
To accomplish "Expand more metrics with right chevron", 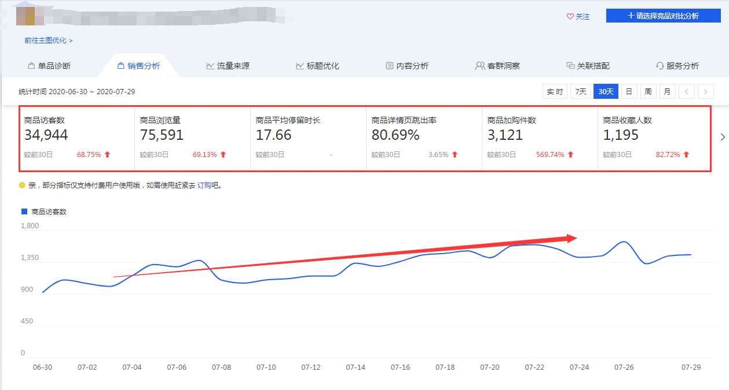I will [722, 137].
